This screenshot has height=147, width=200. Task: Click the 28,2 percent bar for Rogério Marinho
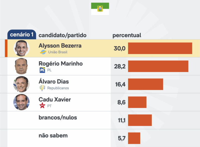(x=158, y=66)
